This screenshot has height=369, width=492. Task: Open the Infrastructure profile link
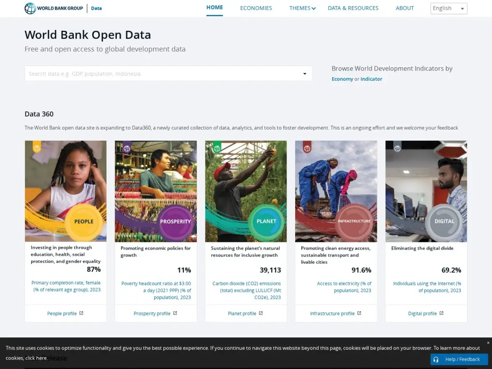click(x=332, y=314)
